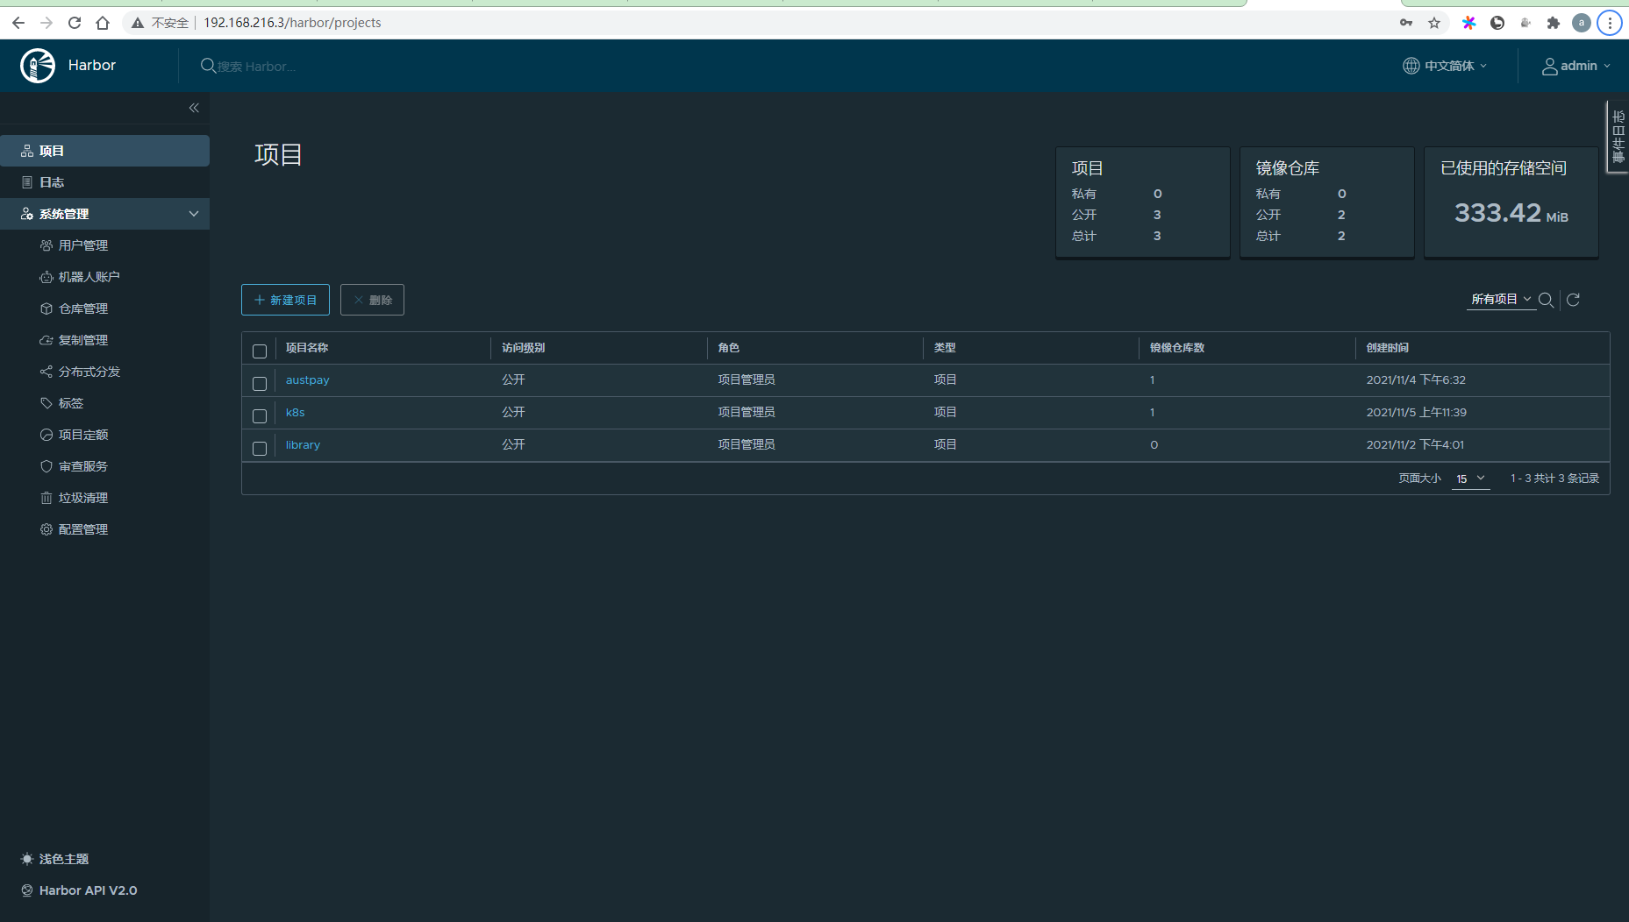Expand the 中文简体 language dropdown
This screenshot has height=922, width=1629.
[1446, 66]
